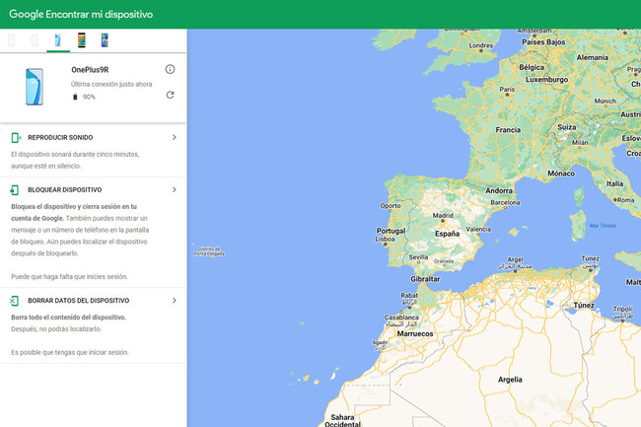Refresh the OnePlus9R location
Viewport: 641px width, 427px height.
pos(170,95)
